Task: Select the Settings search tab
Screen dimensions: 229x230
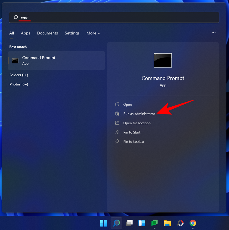Action: pos(72,33)
